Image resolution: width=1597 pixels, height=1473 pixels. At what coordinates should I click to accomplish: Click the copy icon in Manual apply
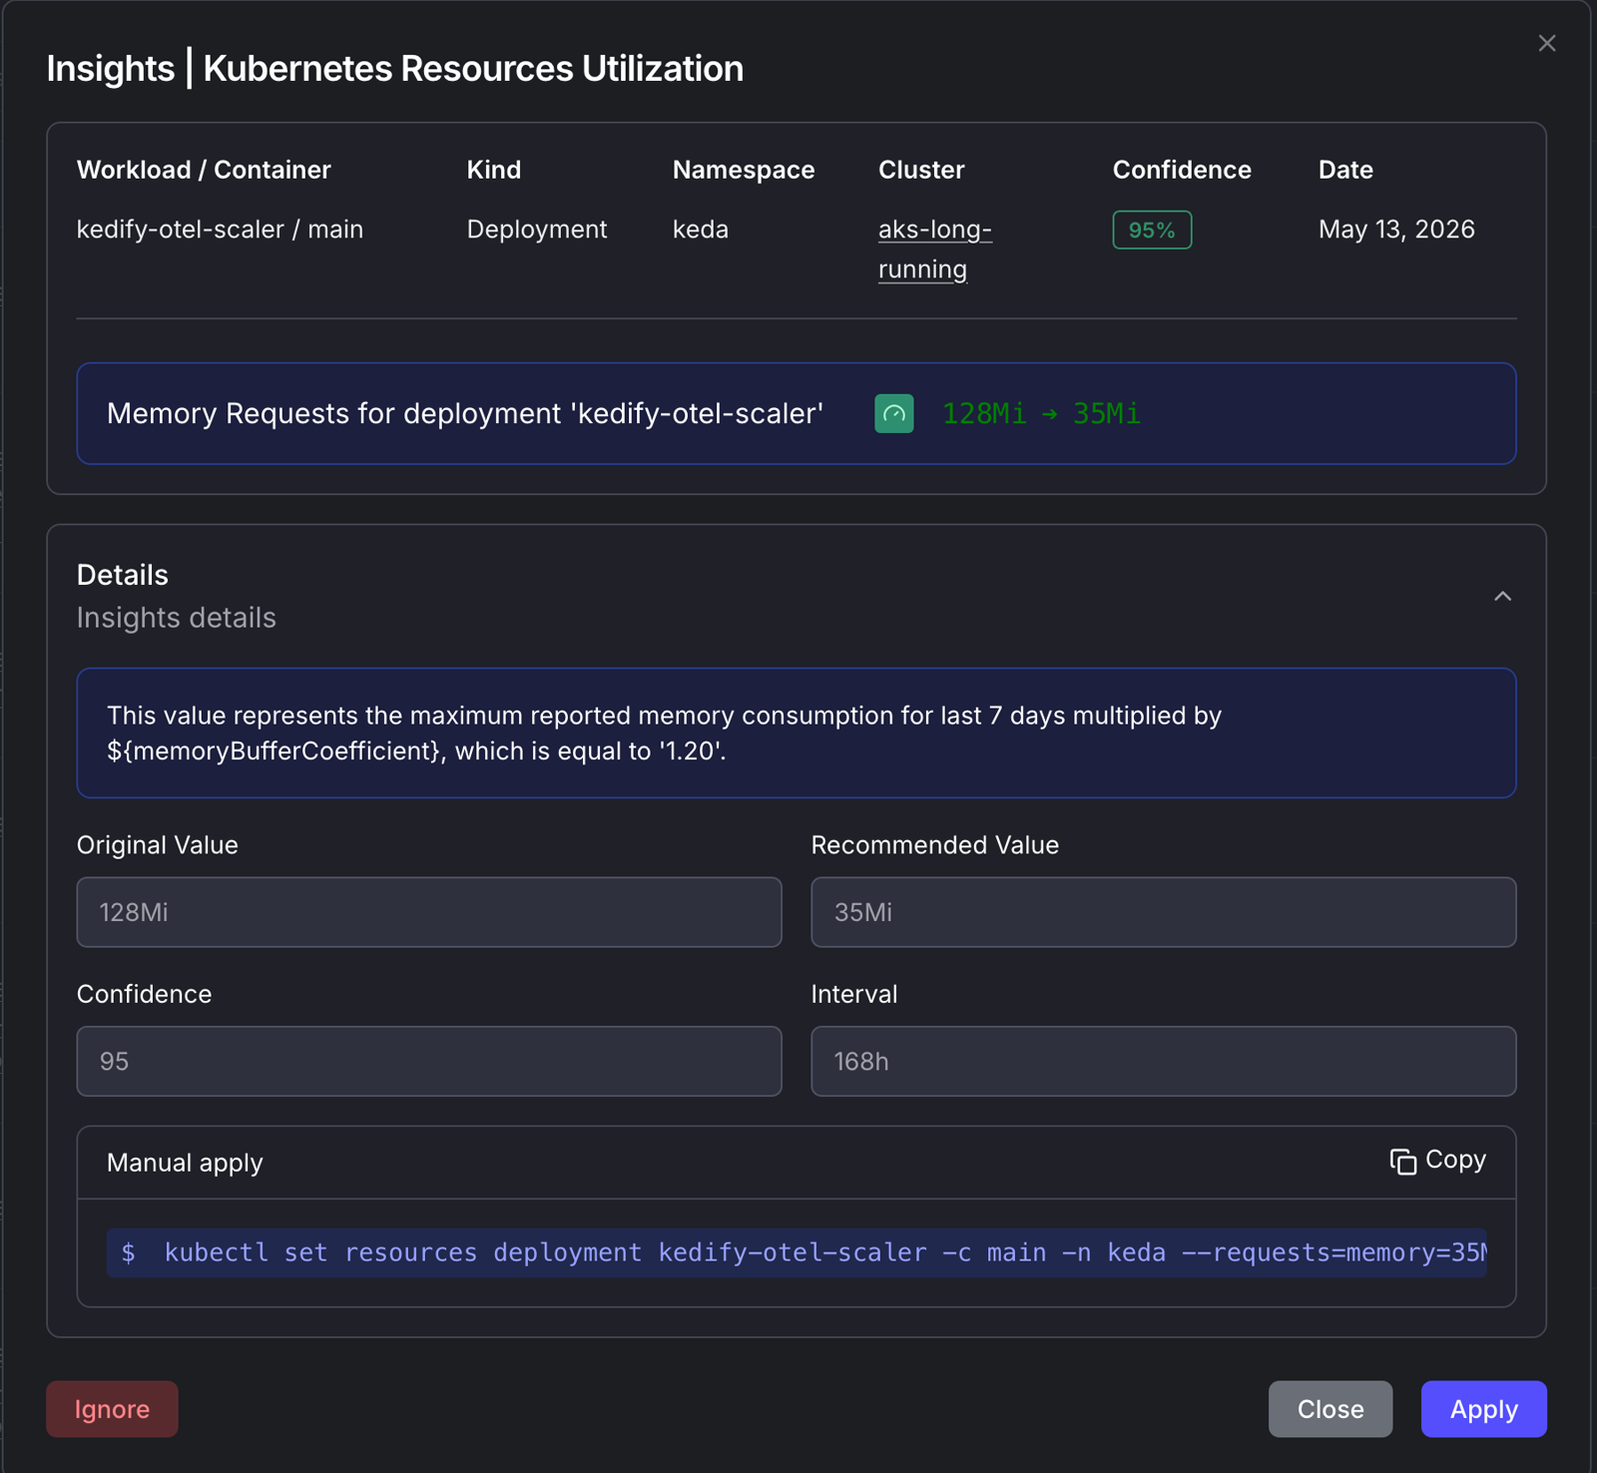pos(1403,1162)
